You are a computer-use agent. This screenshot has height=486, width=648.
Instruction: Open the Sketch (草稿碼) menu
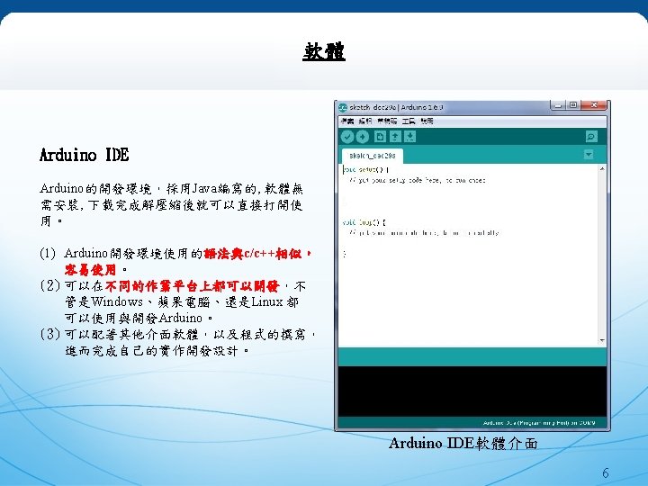(x=387, y=121)
